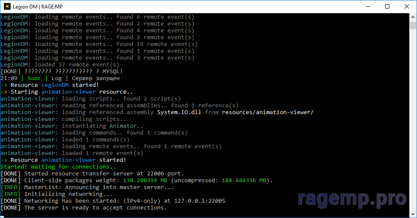Maximize the Legion DM console window

click(x=387, y=6)
